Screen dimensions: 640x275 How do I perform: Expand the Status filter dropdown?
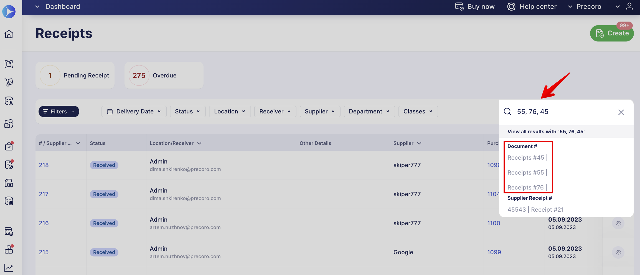point(188,111)
